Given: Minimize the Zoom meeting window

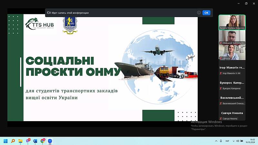Looking at the screenshot, I should 239,4.
